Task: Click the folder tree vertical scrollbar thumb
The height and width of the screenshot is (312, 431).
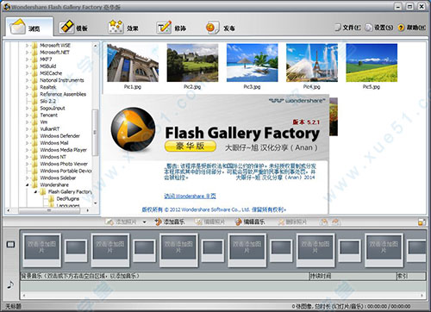Action: (95, 133)
